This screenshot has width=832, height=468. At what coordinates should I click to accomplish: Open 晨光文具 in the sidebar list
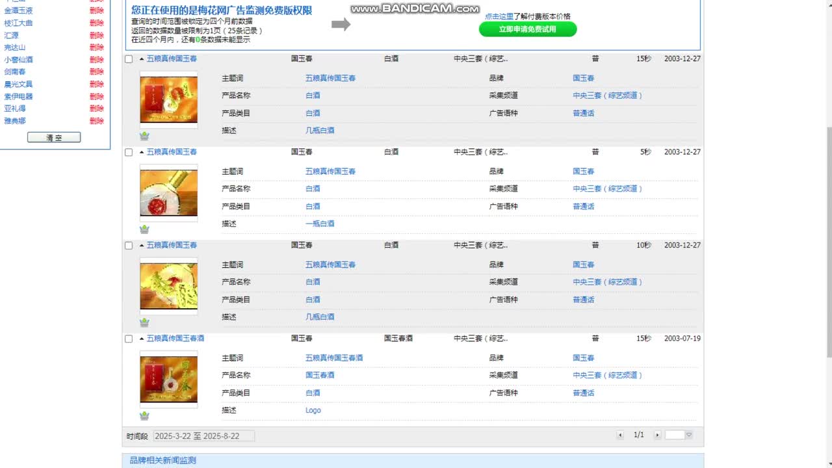(x=18, y=84)
